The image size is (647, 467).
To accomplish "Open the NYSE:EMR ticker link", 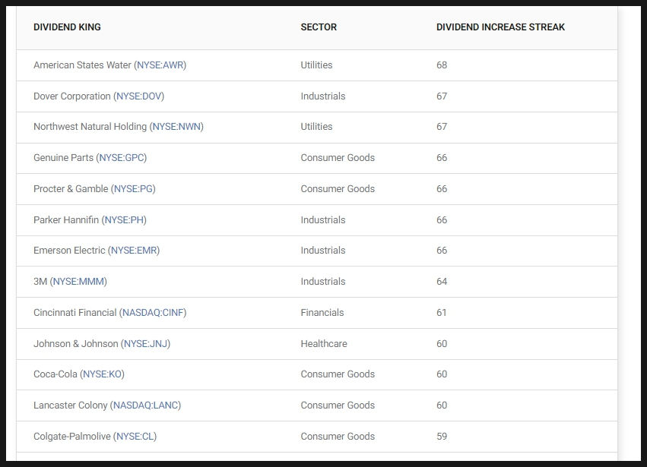I will point(134,251).
